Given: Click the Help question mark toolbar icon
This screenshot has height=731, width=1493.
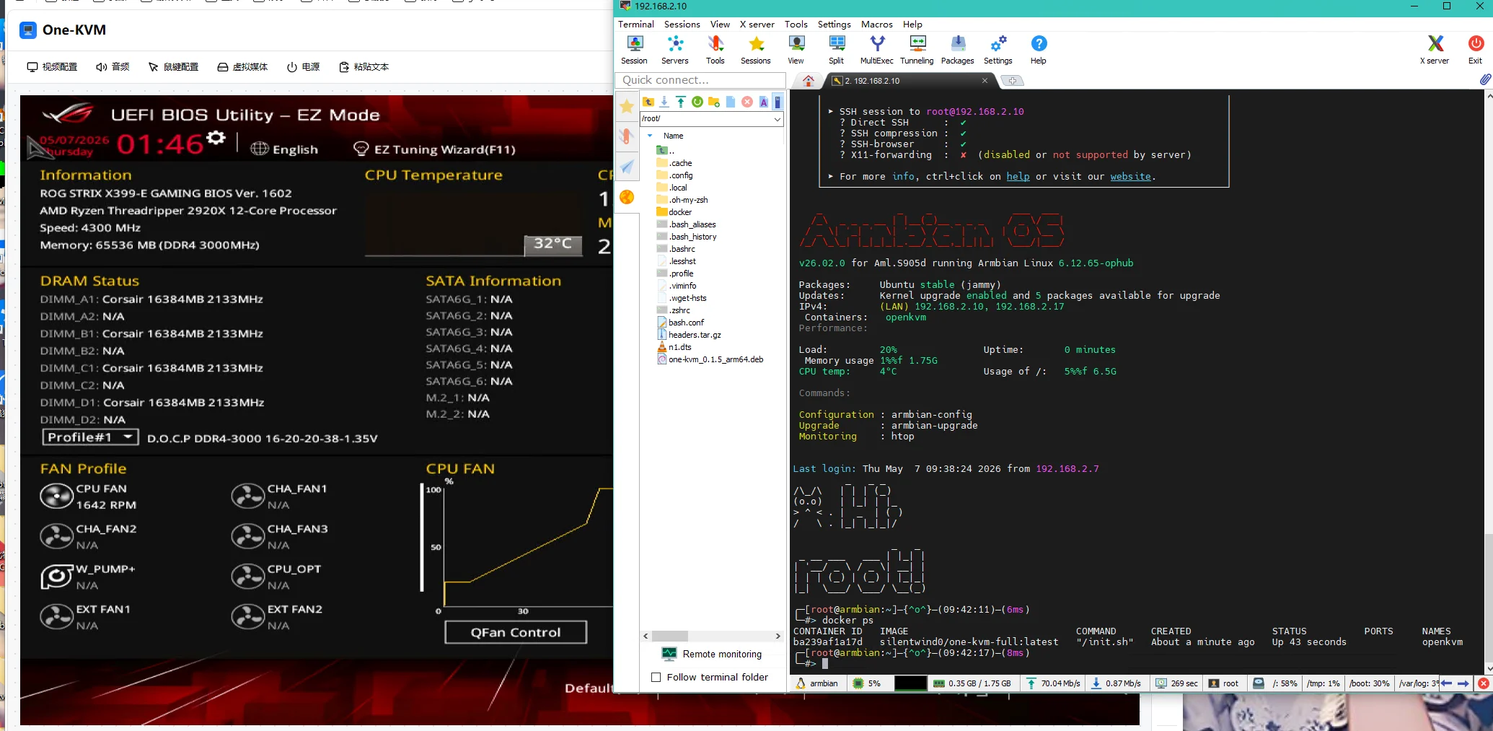Looking at the screenshot, I should [x=1039, y=50].
